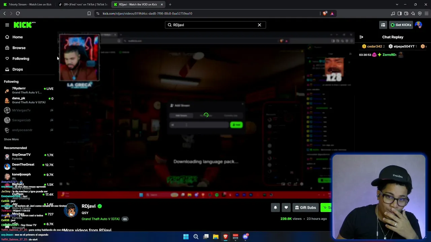Open File Explorer from the taskbar
The width and height of the screenshot is (431, 242).
tap(215, 237)
